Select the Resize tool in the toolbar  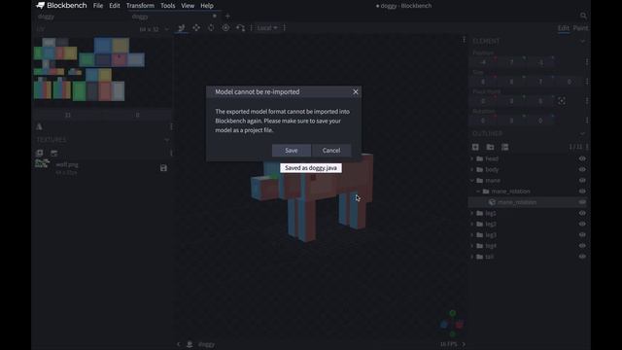196,28
